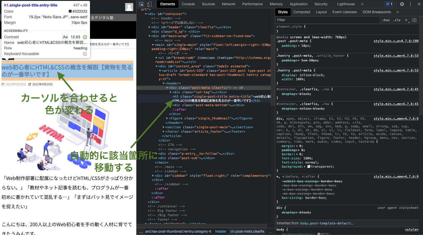Expand the section single-post-main node
Viewport: 423px width, 235px height.
164,127
